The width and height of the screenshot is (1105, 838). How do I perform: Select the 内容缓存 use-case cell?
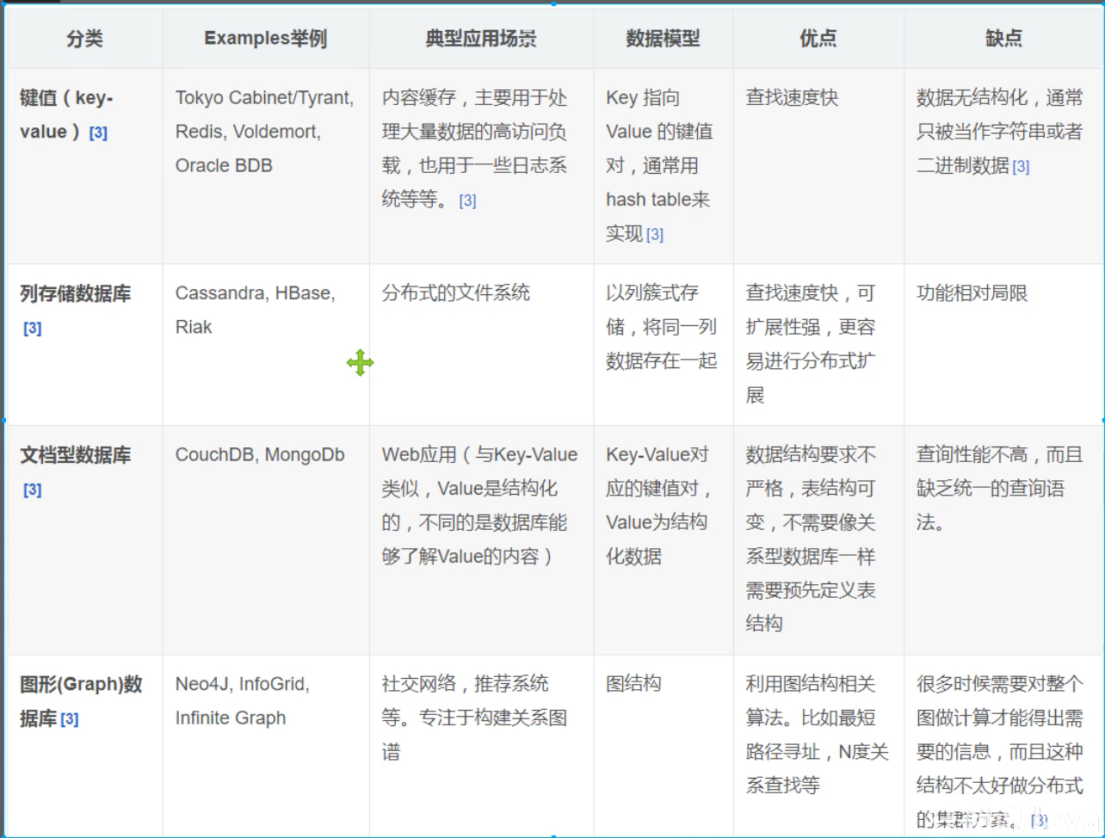click(481, 166)
